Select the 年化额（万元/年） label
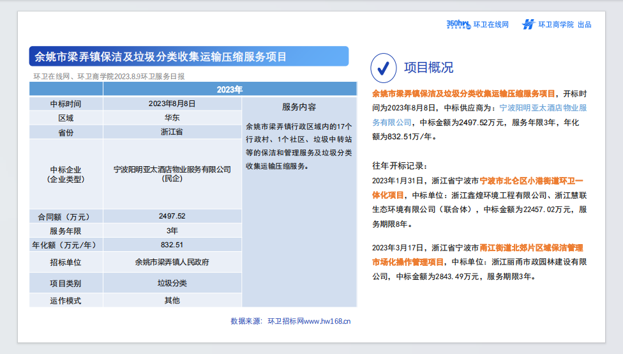The width and height of the screenshot is (623, 354). pos(66,245)
